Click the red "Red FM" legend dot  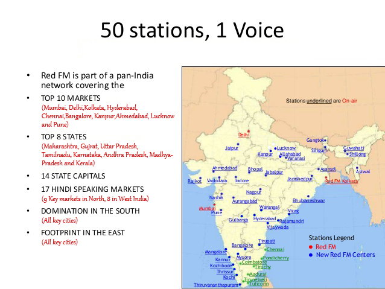pos(311,247)
